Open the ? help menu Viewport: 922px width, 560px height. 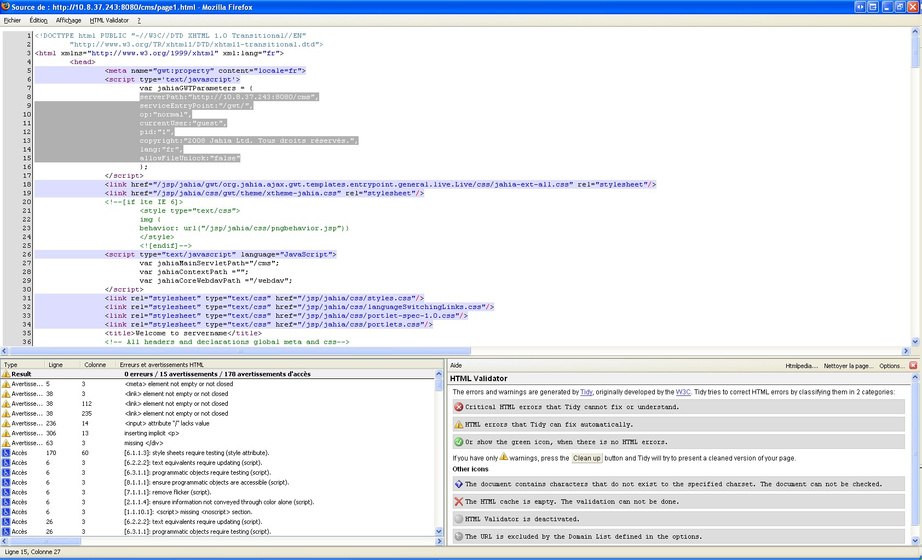(x=139, y=20)
